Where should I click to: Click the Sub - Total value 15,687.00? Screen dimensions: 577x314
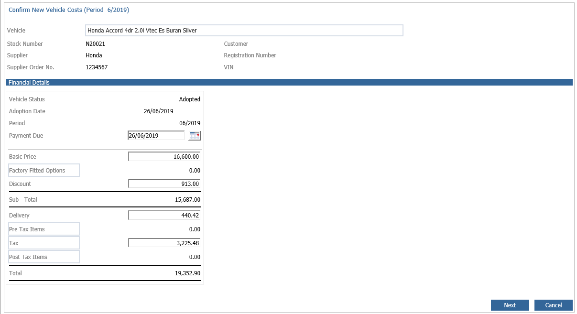[188, 200]
